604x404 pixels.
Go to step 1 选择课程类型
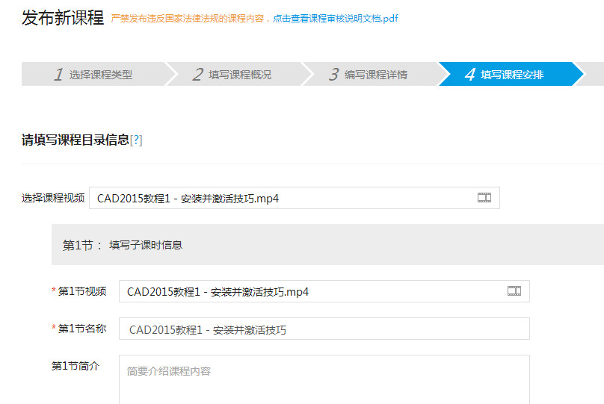coord(93,74)
